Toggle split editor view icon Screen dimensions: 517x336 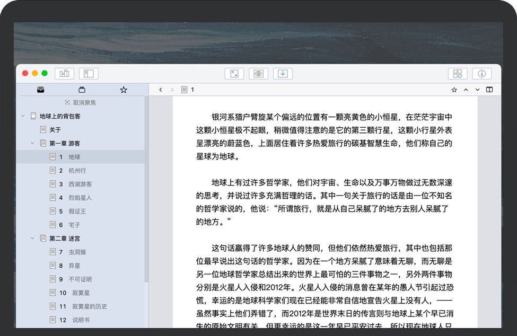[x=489, y=90]
